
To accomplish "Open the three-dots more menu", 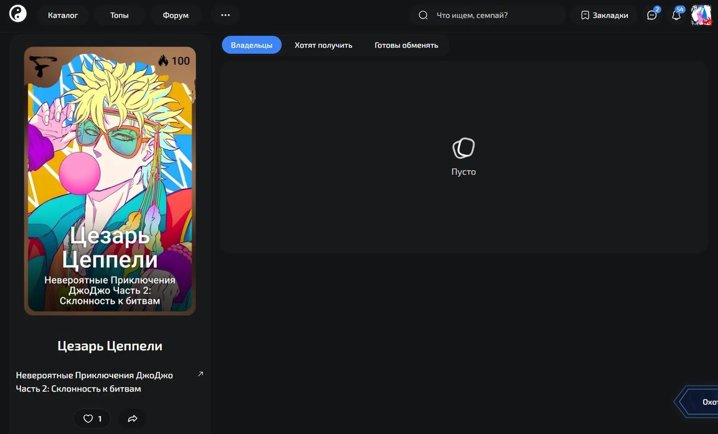I will pyautogui.click(x=225, y=15).
